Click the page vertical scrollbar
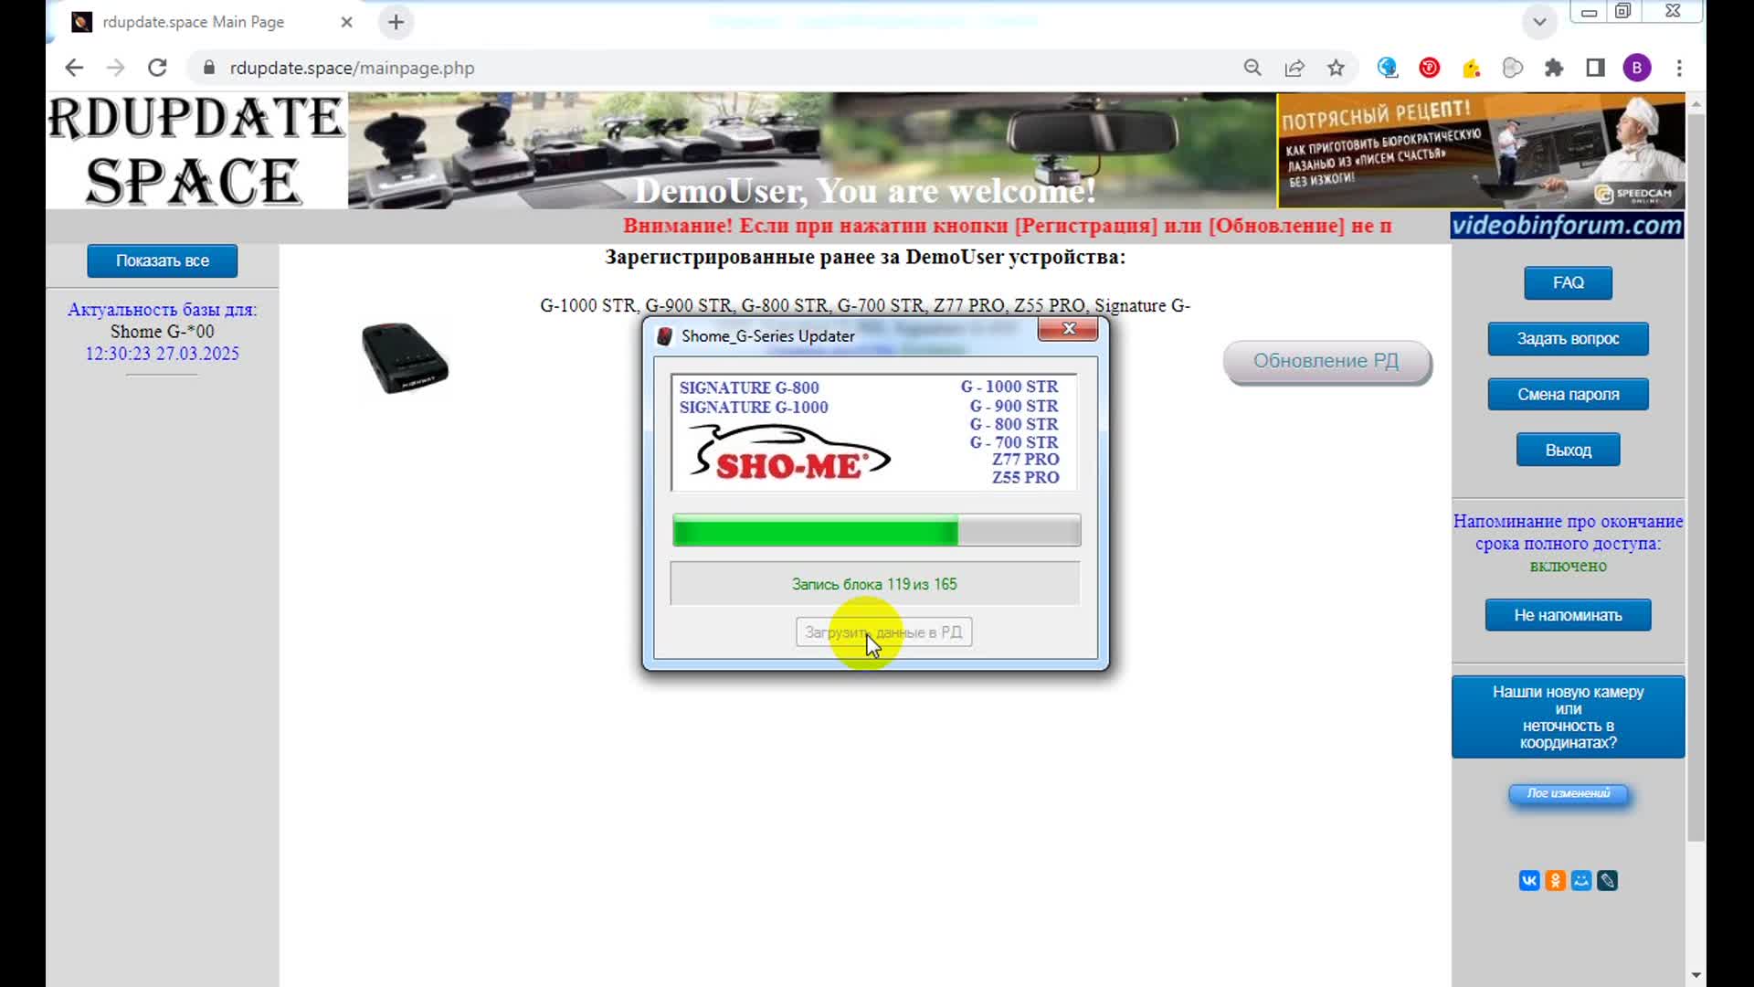1754x987 pixels. click(x=1696, y=475)
